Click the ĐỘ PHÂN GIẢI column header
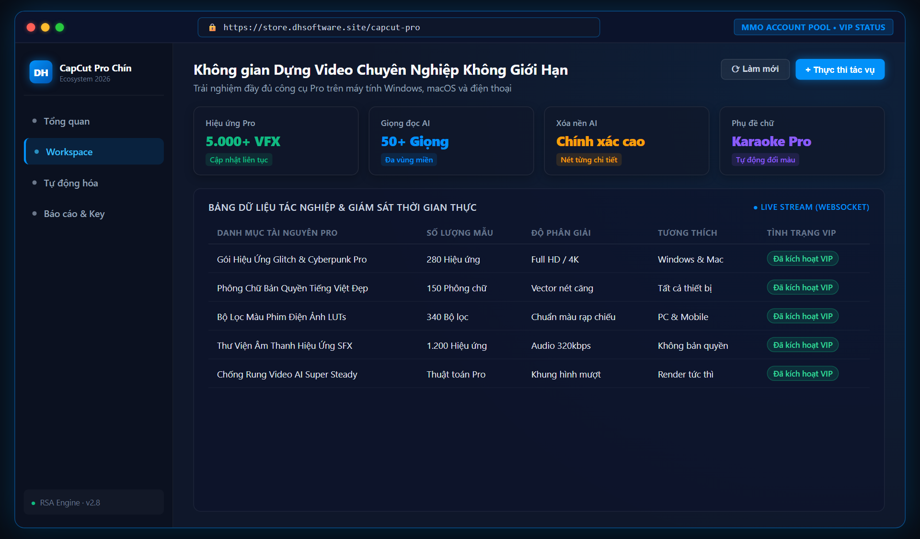 pyautogui.click(x=561, y=233)
